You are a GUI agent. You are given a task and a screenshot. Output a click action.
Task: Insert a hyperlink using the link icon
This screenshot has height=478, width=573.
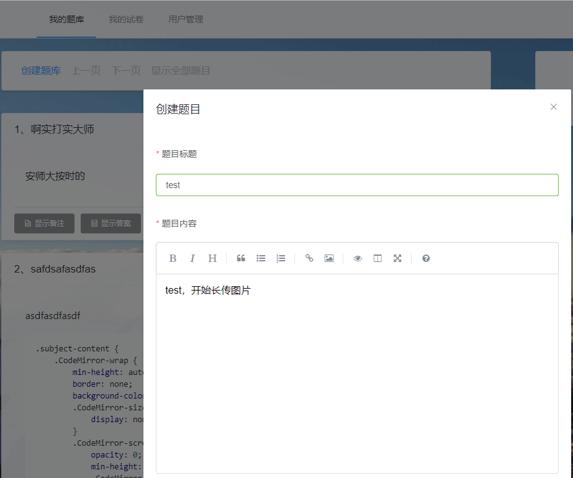coord(309,258)
